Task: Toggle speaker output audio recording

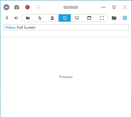Action: (16, 18)
